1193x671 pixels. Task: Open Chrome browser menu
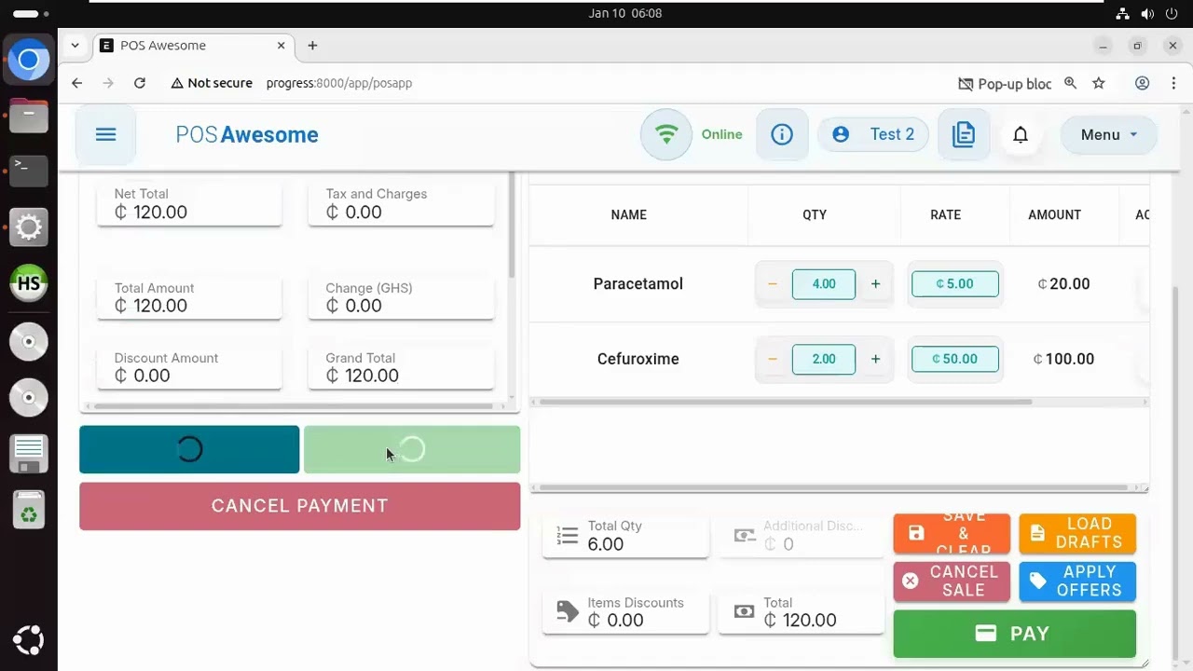pyautogui.click(x=1172, y=83)
